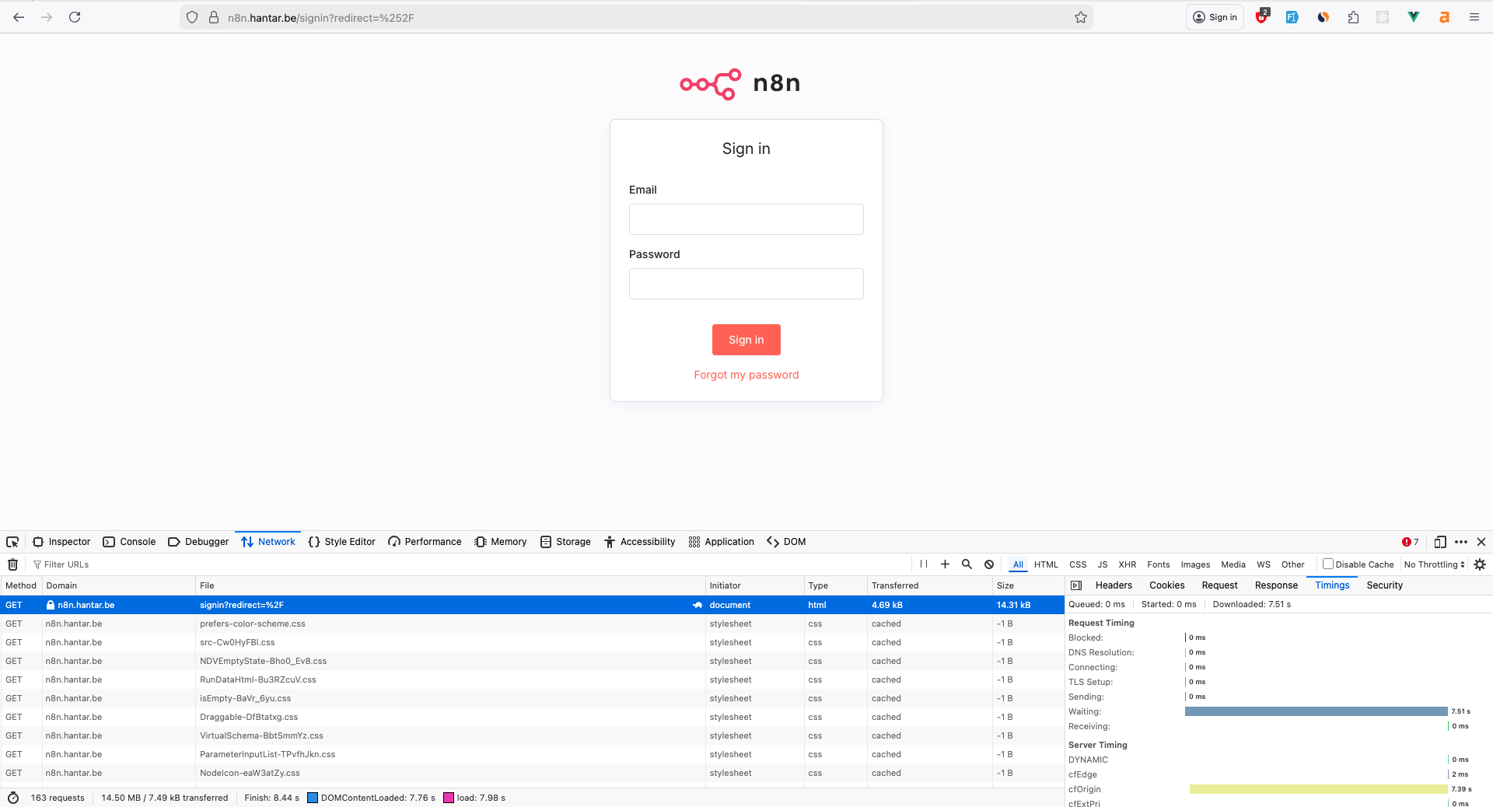Add a new request with plus icon

pos(946,564)
